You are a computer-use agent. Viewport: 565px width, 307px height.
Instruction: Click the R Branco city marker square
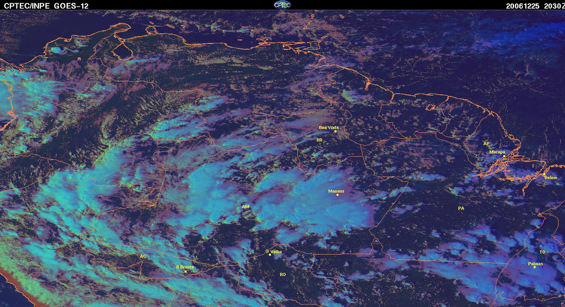point(185,271)
